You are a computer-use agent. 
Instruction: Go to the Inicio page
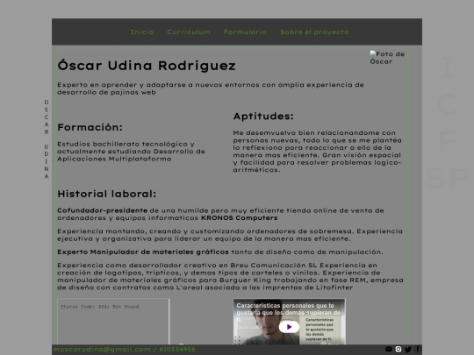point(142,32)
